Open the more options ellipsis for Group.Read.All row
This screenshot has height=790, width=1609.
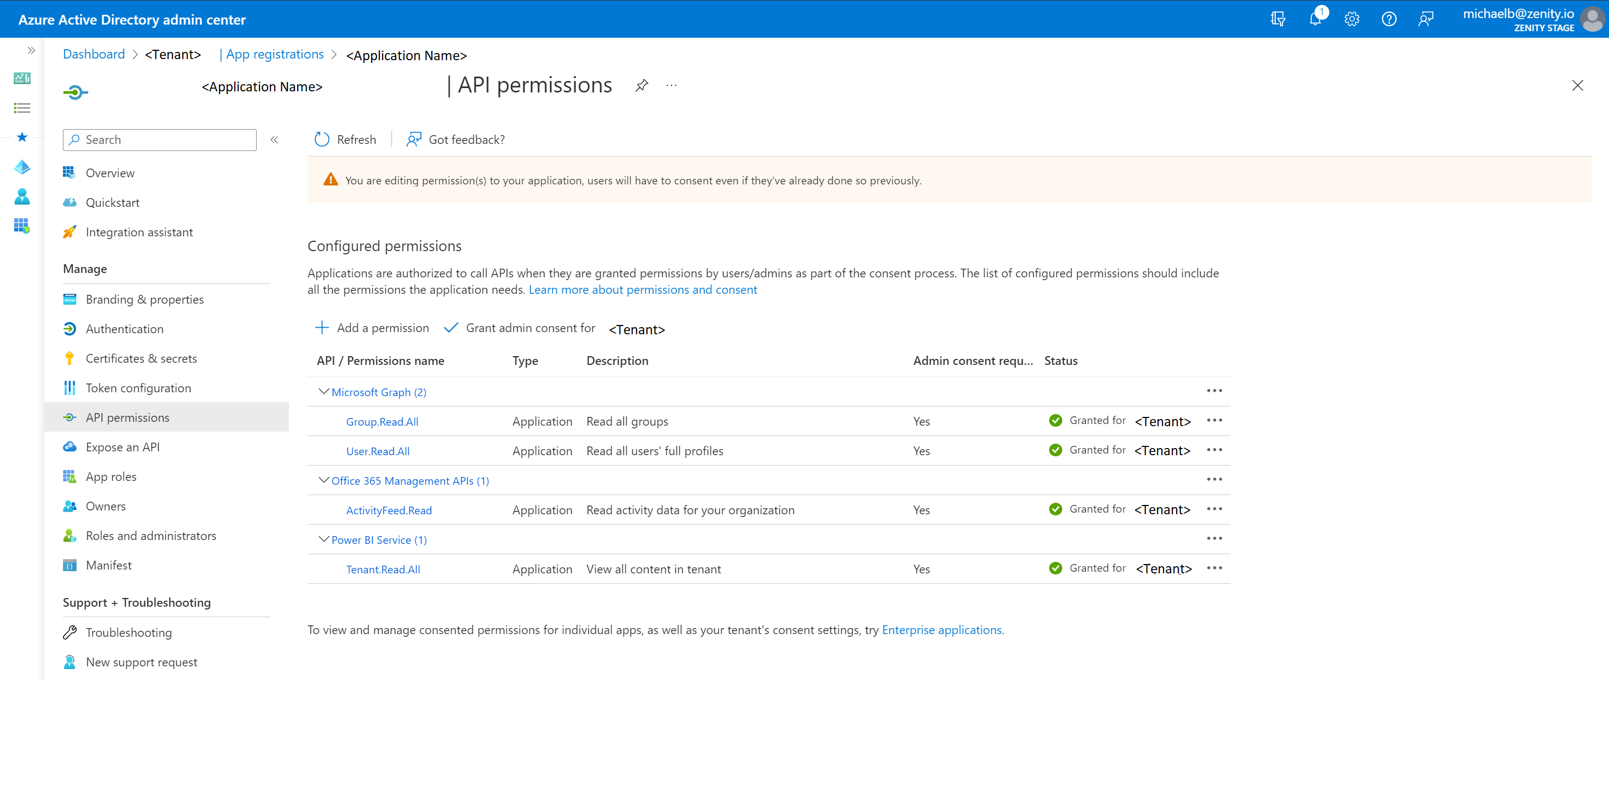tap(1214, 420)
